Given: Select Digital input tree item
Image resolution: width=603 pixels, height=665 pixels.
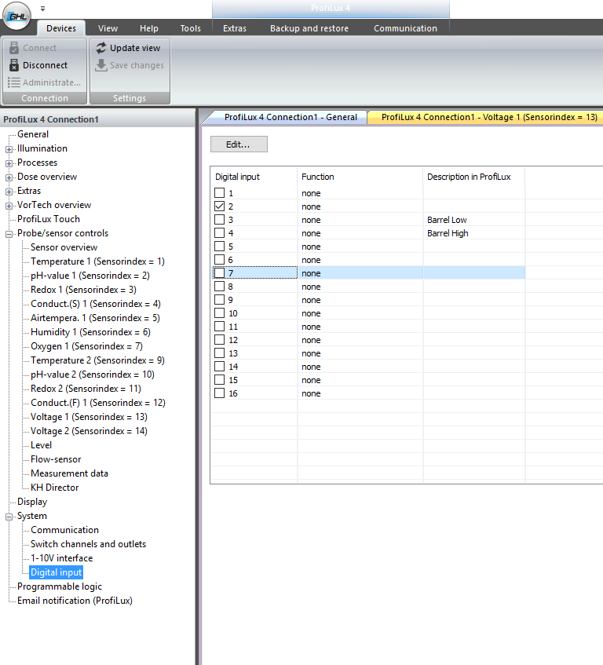Looking at the screenshot, I should pyautogui.click(x=56, y=572).
